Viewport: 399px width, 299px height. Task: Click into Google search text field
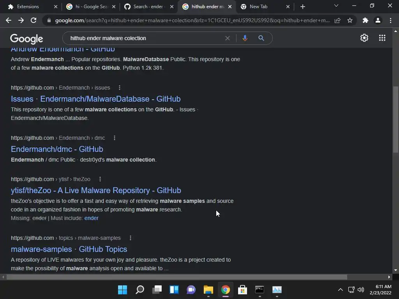click(x=146, y=38)
